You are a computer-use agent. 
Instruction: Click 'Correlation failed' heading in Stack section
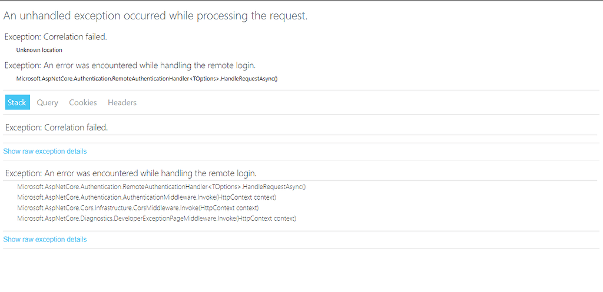pos(56,127)
